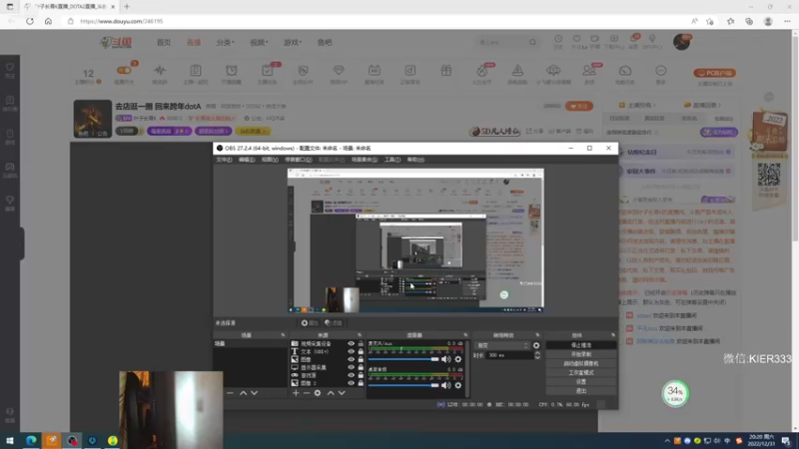This screenshot has width=799, height=449.
Task: Click 停止推流 to stop streaming
Action: [581, 345]
